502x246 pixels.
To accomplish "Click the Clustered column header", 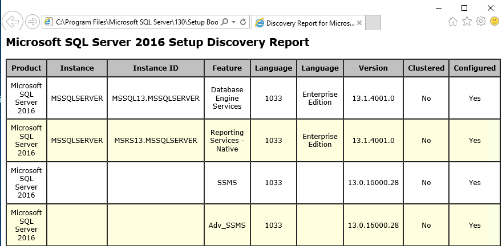I will coord(426,68).
